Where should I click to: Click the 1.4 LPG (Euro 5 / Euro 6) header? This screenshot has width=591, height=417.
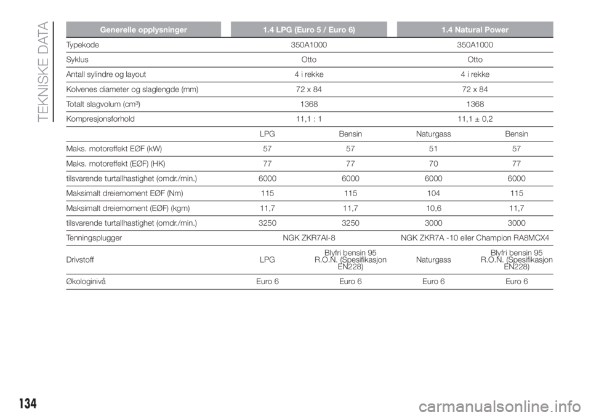tap(309, 30)
